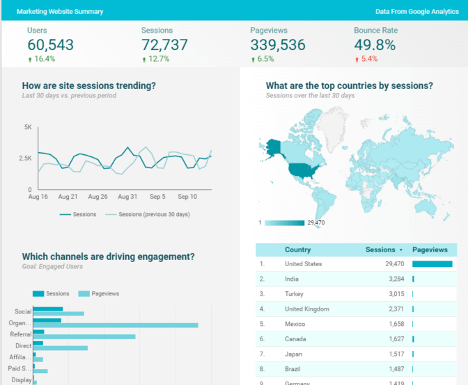The height and width of the screenshot is (385, 468).
Task: Click the Organic pageviews bar
Action: pos(116,325)
